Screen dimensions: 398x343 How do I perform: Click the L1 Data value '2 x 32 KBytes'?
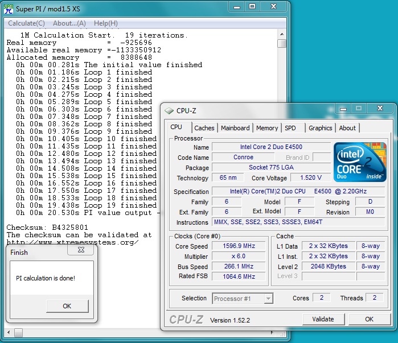coord(328,246)
